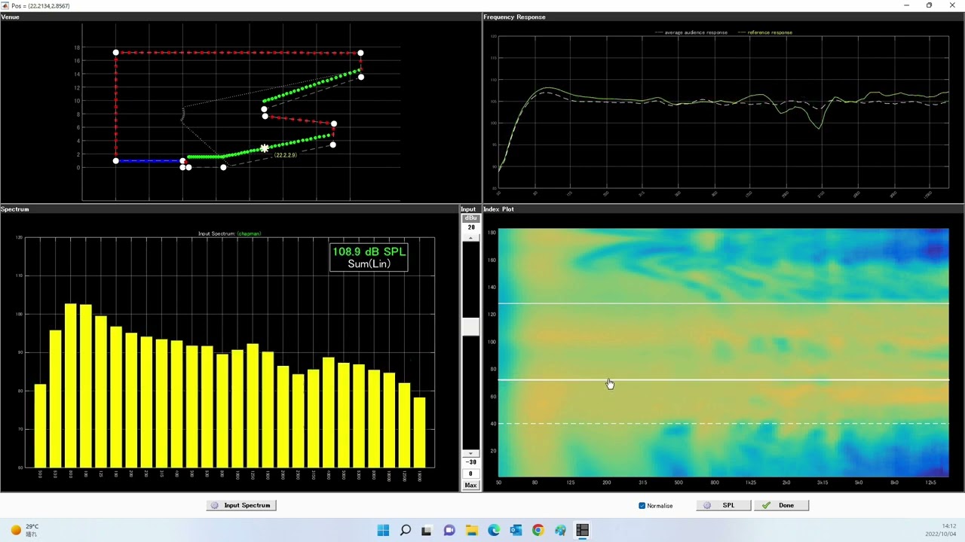The image size is (965, 542).
Task: Click the green checkmark icon on Done
Action: [x=766, y=505]
